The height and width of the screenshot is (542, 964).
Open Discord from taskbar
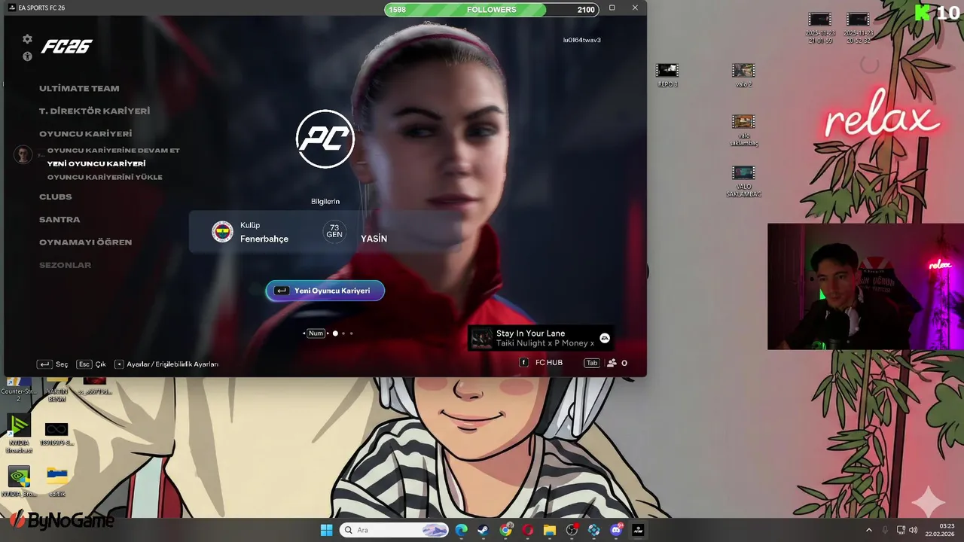(616, 530)
